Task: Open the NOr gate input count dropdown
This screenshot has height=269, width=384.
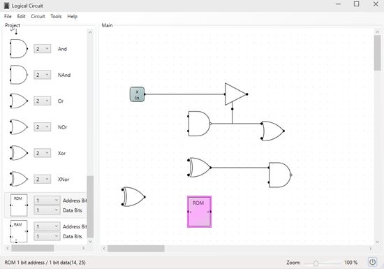Action: [x=43, y=127]
